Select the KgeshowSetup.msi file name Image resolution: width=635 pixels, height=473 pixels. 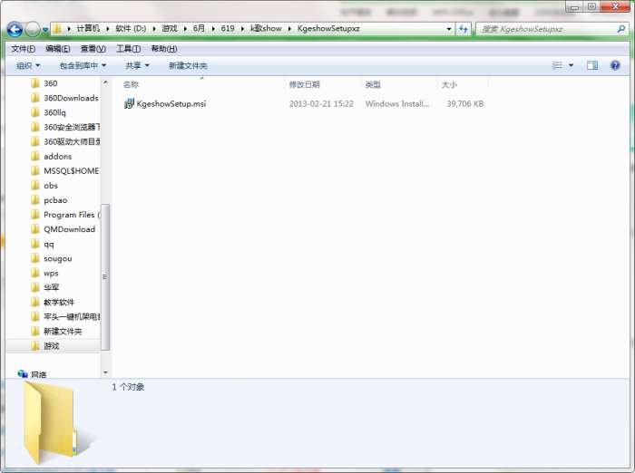click(x=171, y=104)
